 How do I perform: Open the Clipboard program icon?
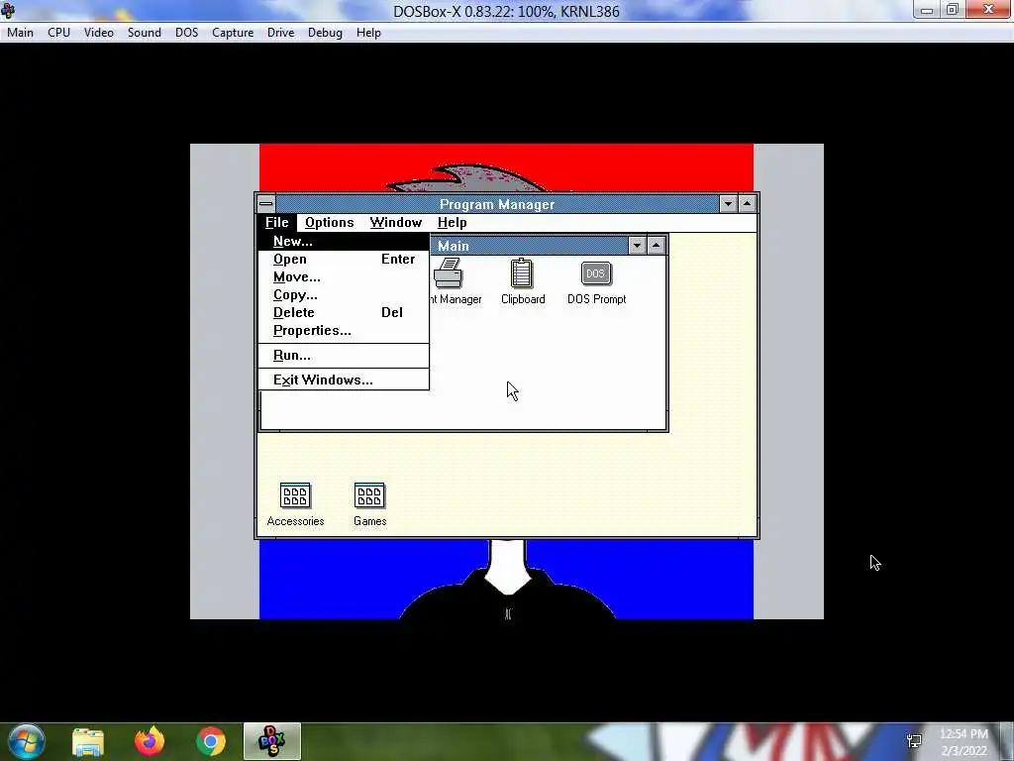(x=522, y=273)
